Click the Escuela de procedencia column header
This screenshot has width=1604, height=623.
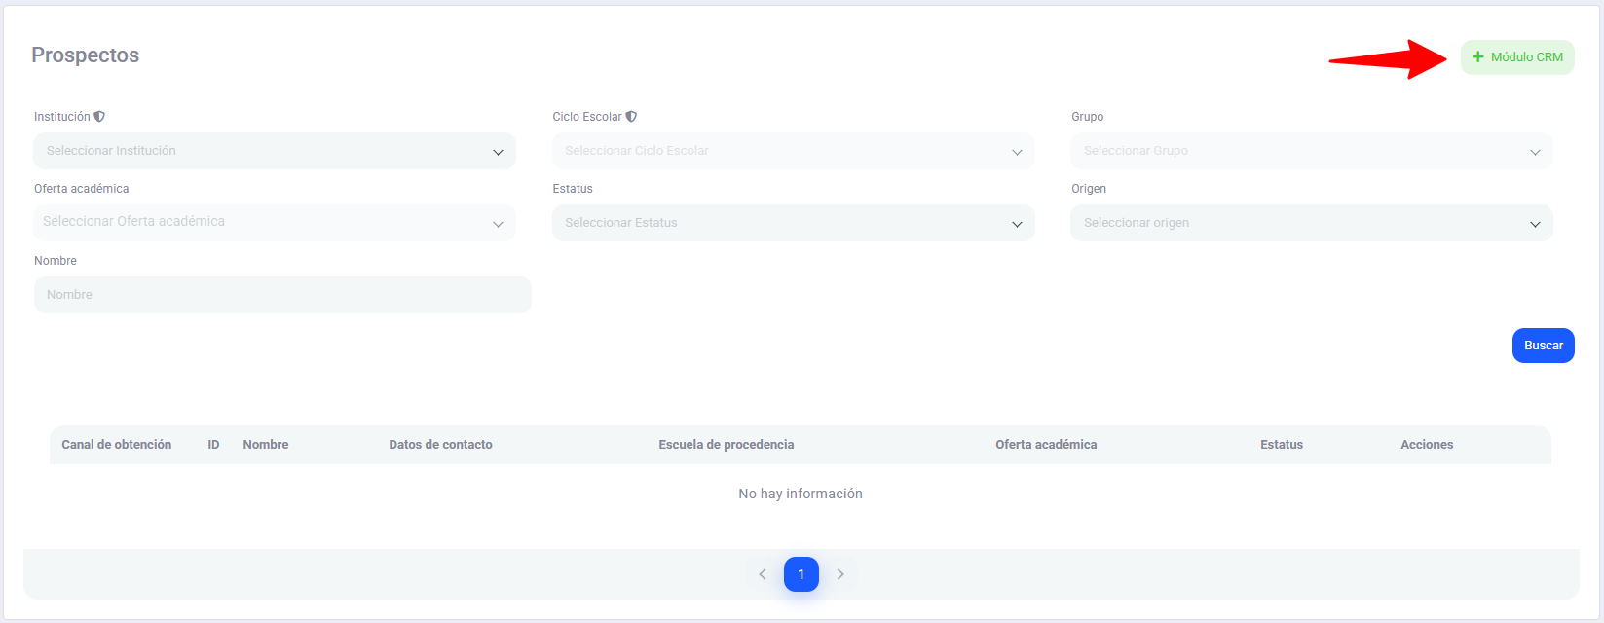(x=726, y=445)
